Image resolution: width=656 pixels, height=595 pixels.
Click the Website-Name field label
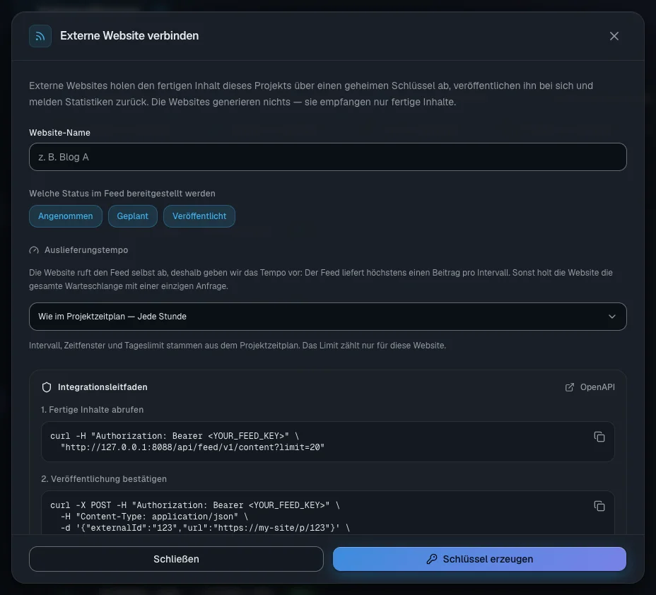tap(59, 133)
